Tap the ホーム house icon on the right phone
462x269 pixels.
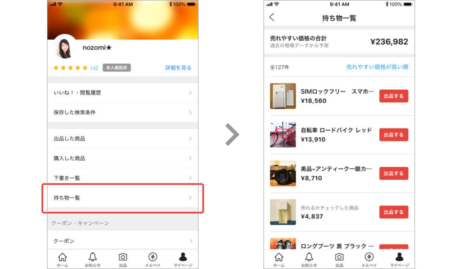pos(279,257)
